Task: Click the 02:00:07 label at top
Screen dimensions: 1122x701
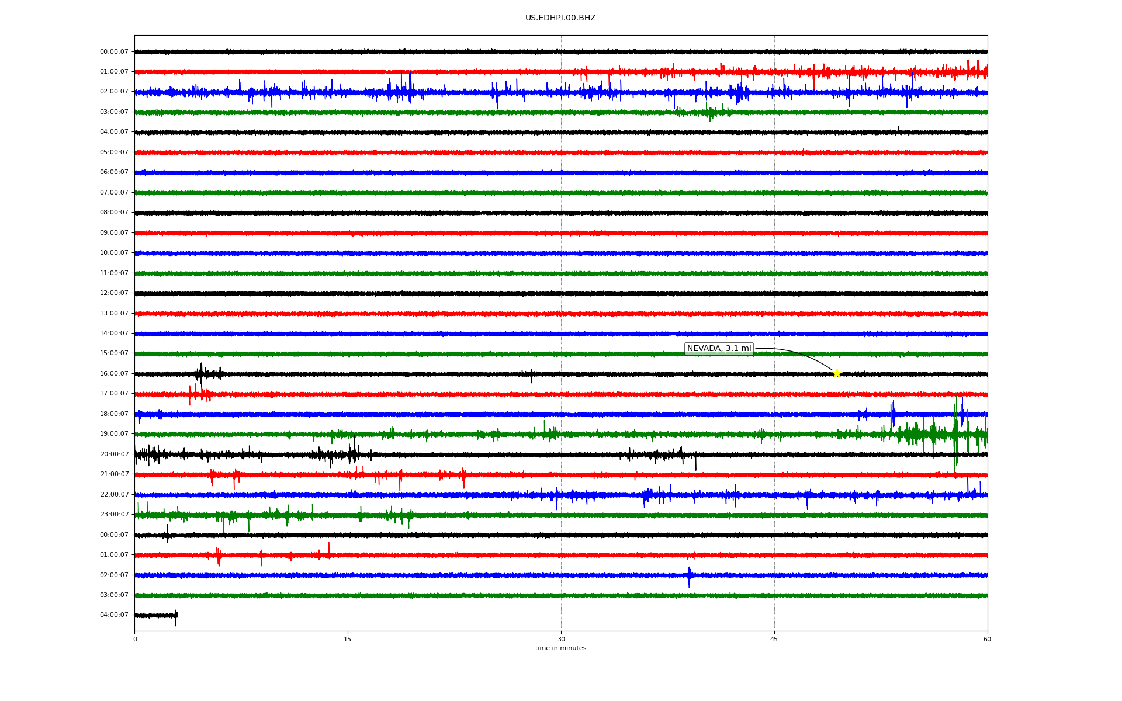Action: tap(114, 92)
